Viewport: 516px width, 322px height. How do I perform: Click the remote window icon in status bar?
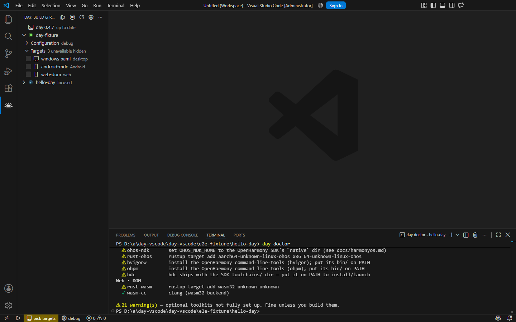(6, 318)
